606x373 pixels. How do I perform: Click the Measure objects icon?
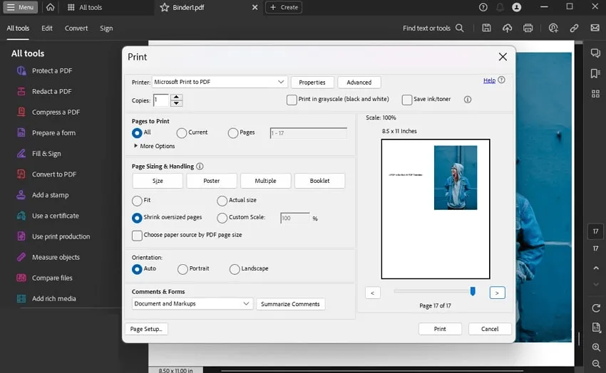click(x=20, y=258)
